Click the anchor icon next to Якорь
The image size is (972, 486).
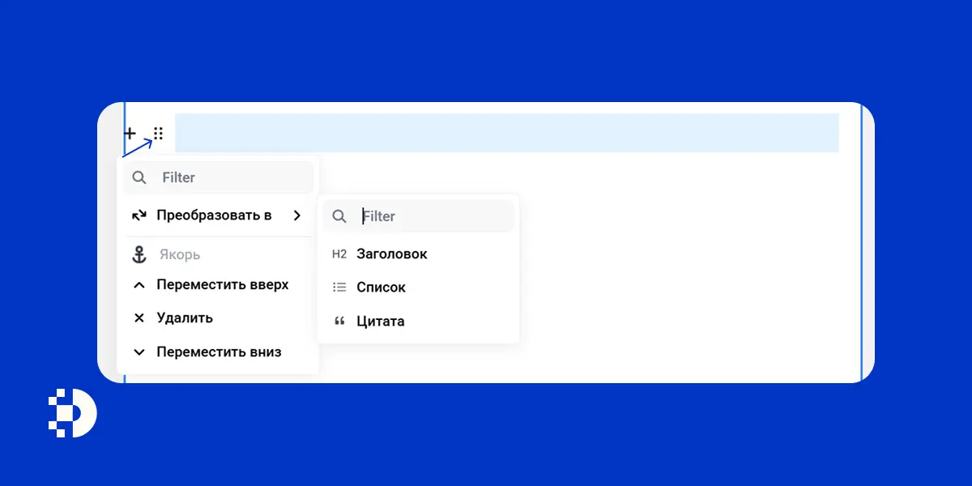[x=139, y=254]
